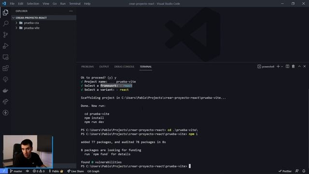Screen dimensions: 309x174
Task: Open the Go menu
Action: pyautogui.click(x=55, y=3)
